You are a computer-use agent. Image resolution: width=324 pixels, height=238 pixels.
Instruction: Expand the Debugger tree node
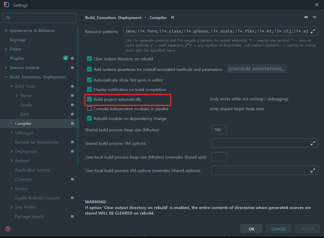[x=12, y=133]
